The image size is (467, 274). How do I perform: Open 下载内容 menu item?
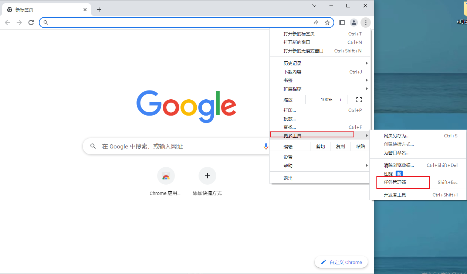[x=320, y=72]
